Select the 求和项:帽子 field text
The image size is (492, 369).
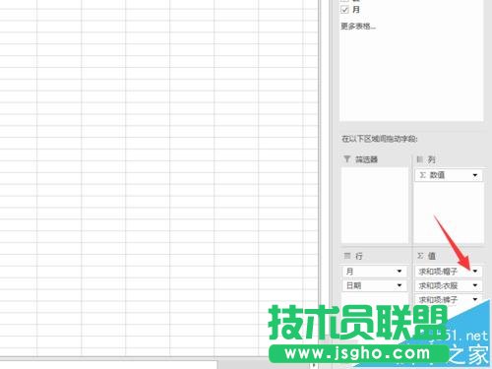click(x=438, y=272)
